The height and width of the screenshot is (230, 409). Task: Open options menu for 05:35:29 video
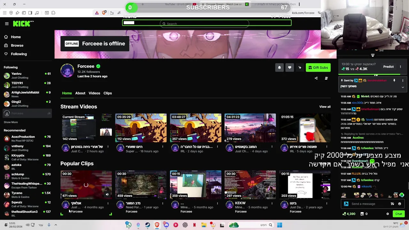tap(163, 147)
